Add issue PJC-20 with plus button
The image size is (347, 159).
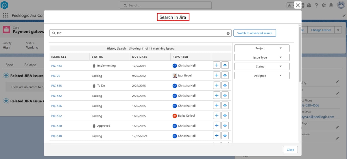point(217,76)
